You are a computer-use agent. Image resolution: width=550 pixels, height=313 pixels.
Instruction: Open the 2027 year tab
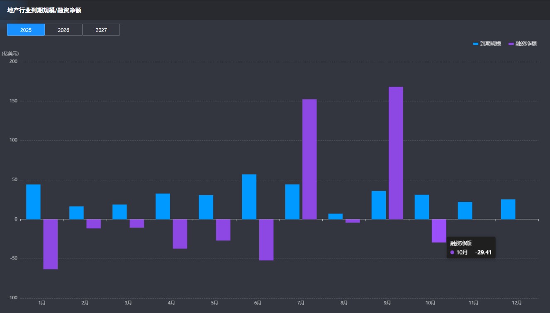(x=101, y=30)
